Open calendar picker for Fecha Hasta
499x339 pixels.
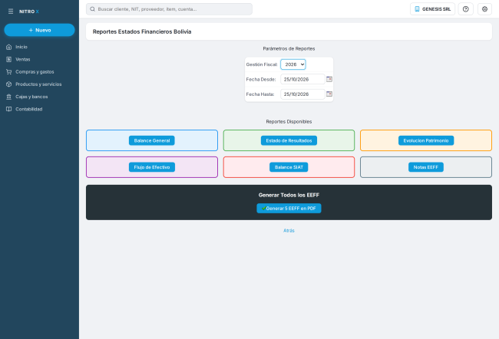pyautogui.click(x=329, y=94)
